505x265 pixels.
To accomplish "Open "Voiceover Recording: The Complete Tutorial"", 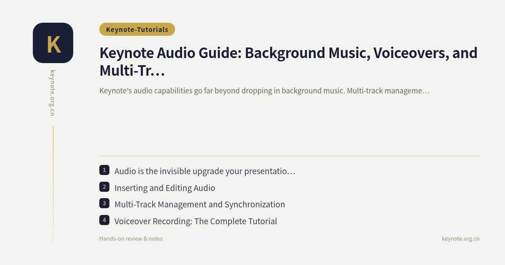I will 196,221.
